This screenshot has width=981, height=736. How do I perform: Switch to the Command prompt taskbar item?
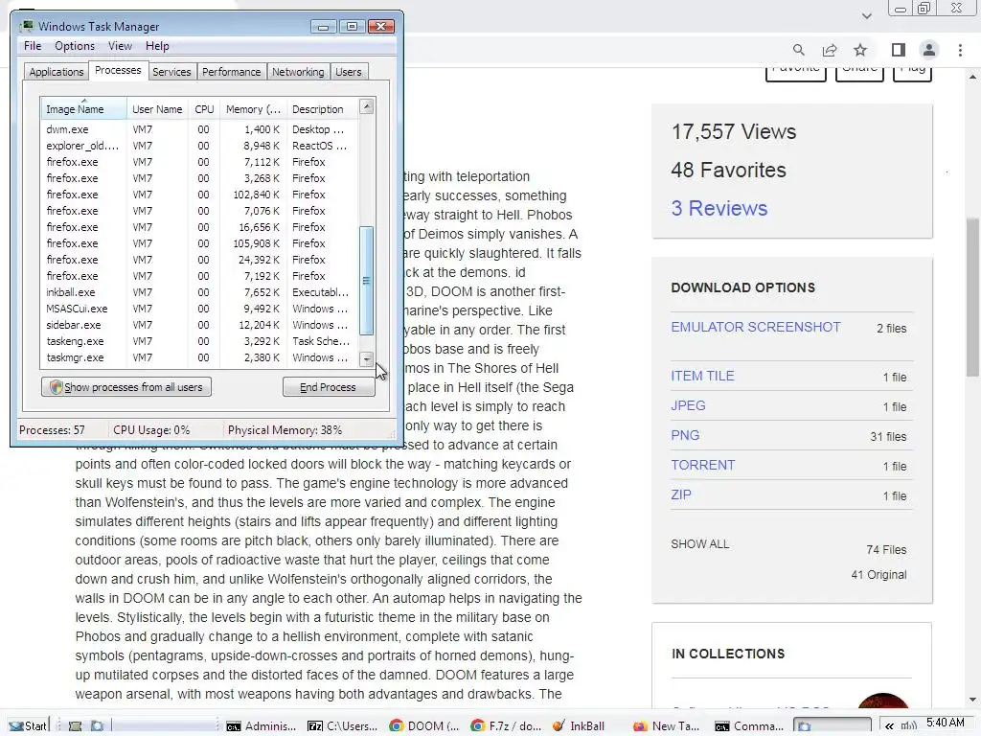749,726
